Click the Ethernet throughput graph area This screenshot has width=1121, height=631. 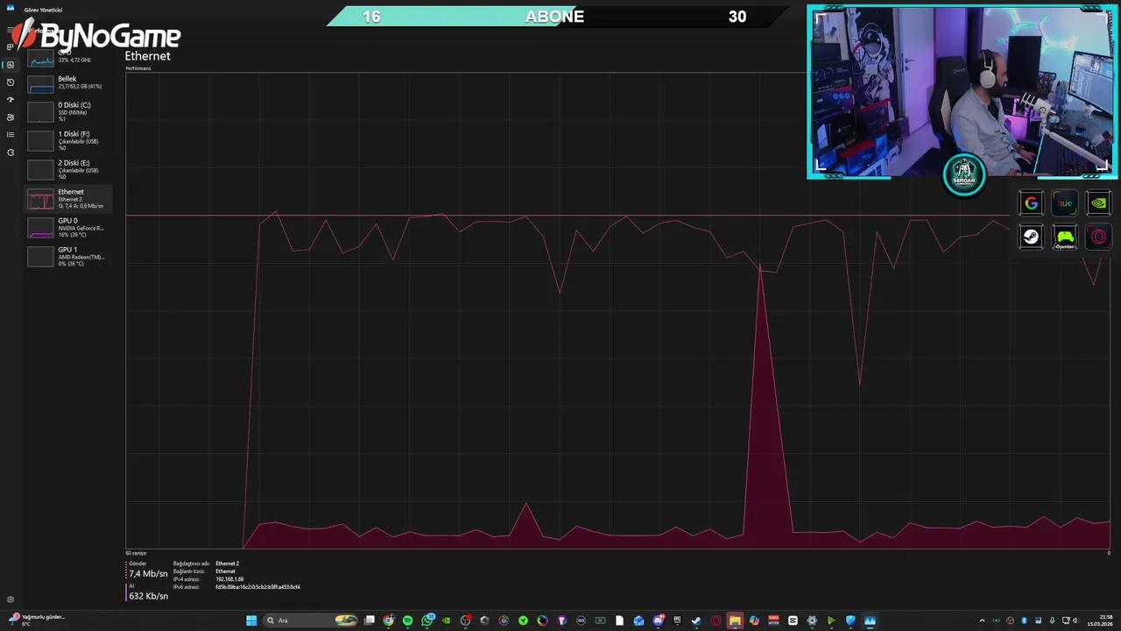[617, 311]
